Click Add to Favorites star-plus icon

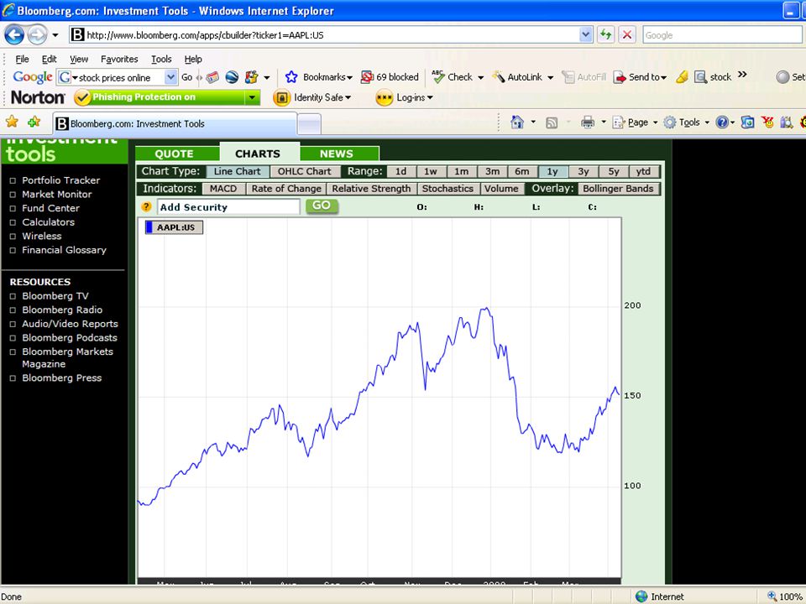pyautogui.click(x=34, y=122)
